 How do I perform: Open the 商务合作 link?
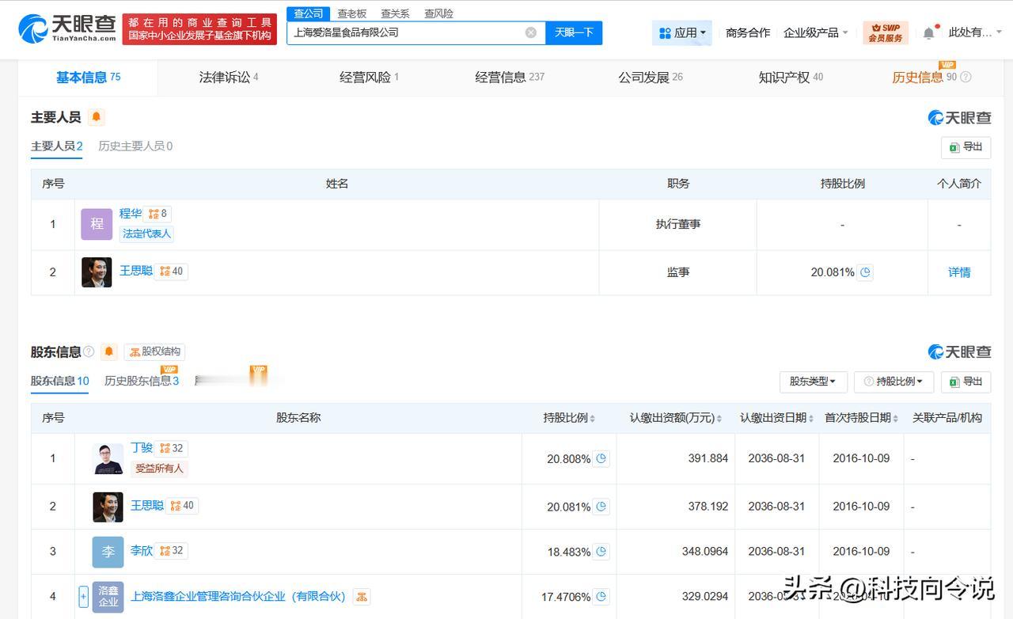coord(748,32)
